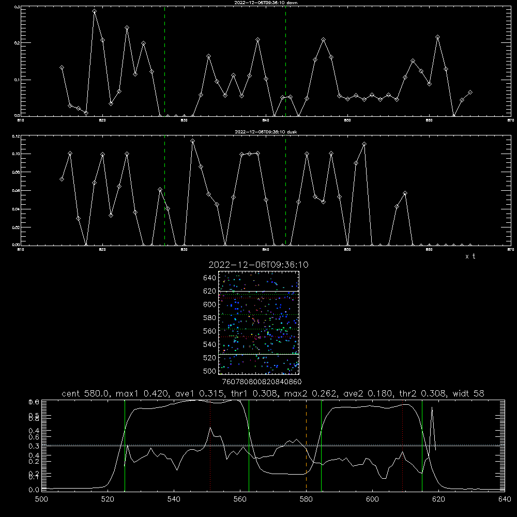This screenshot has width=517, height=517.
Task: Click the green vertical line near 585
Action: pyautogui.click(x=321, y=445)
